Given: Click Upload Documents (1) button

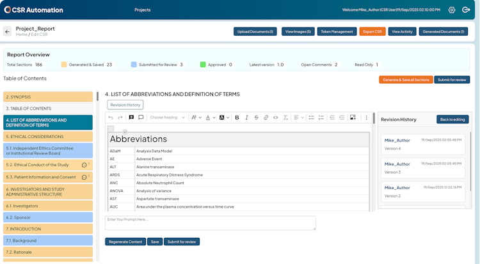Looking at the screenshot, I should coord(255,31).
